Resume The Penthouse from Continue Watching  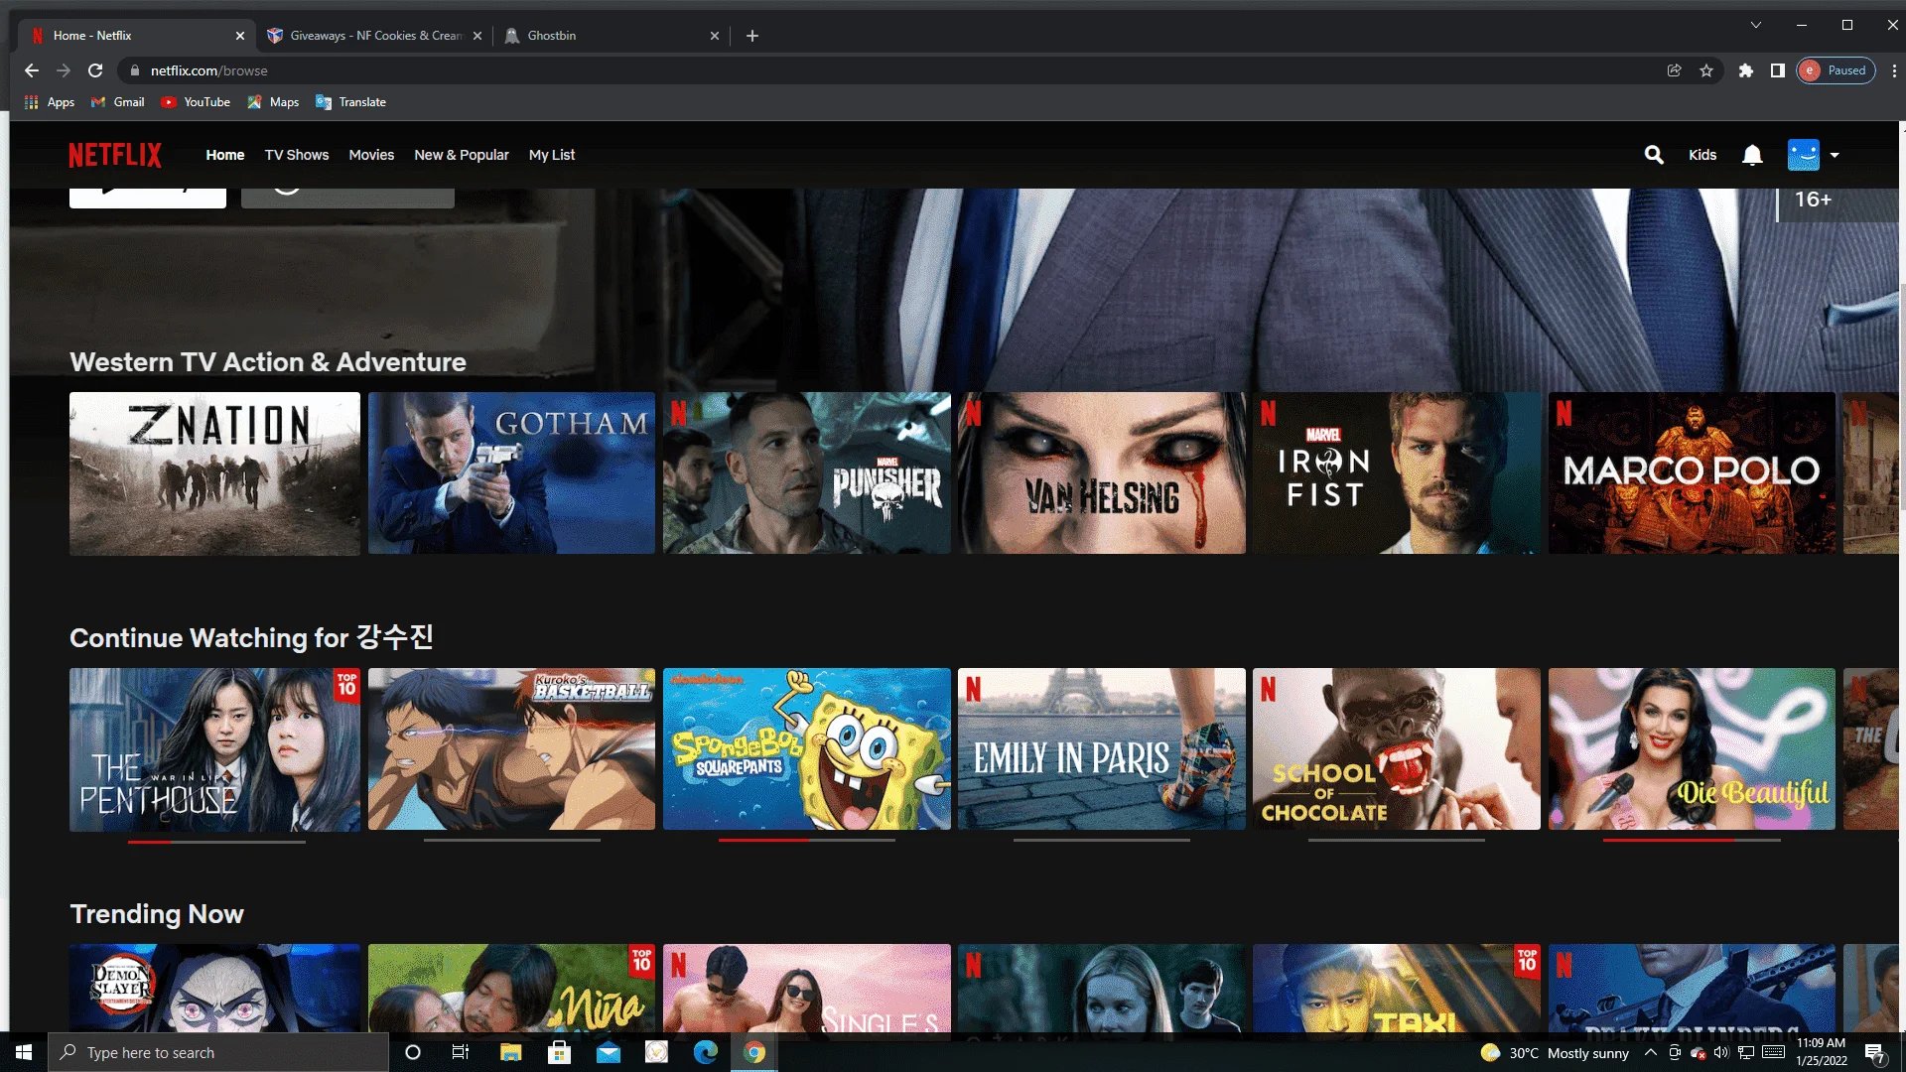pos(214,748)
